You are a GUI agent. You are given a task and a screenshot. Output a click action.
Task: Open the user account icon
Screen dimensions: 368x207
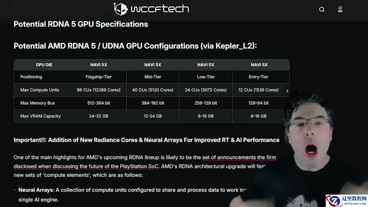point(340,9)
